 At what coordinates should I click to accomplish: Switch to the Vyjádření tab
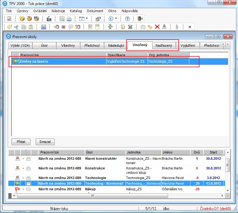coord(188,45)
